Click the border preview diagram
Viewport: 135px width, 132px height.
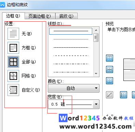click(129, 70)
